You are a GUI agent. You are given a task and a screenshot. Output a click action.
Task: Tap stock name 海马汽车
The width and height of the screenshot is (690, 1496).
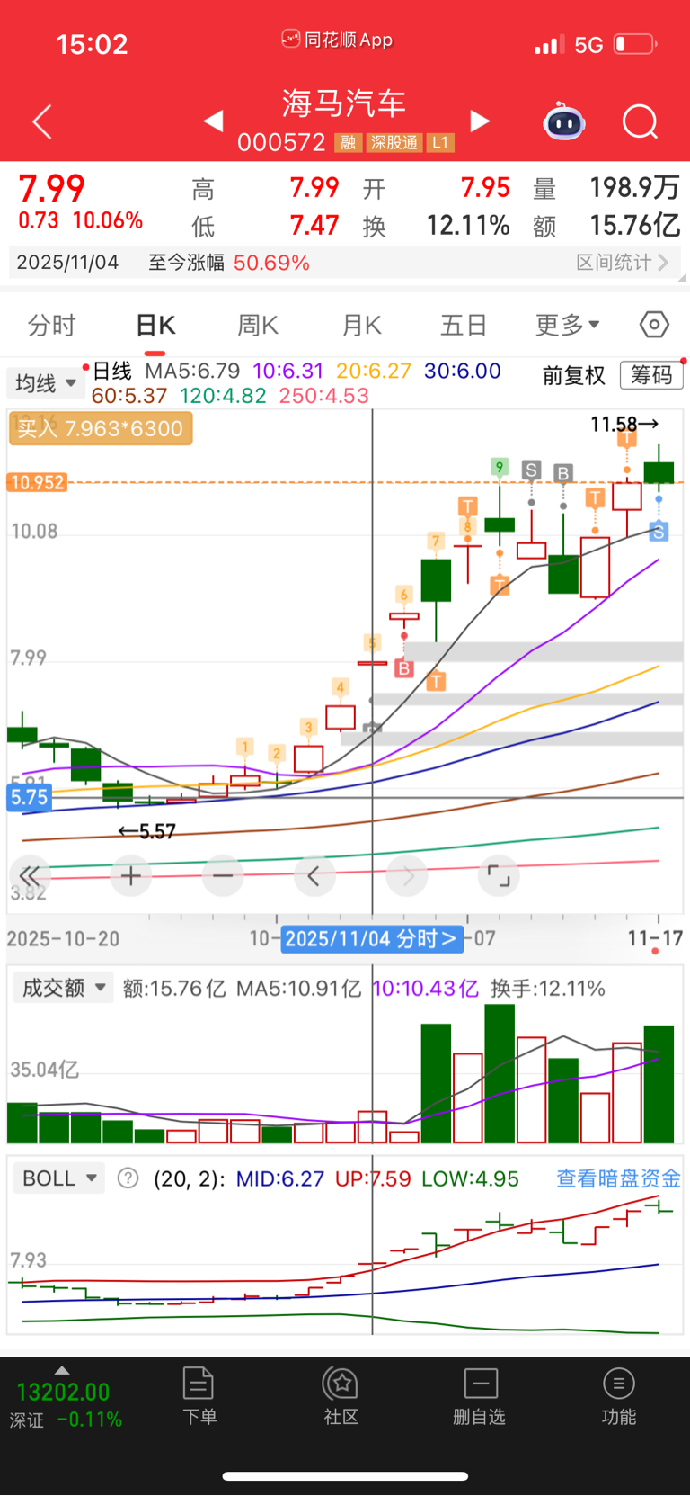coord(345,103)
